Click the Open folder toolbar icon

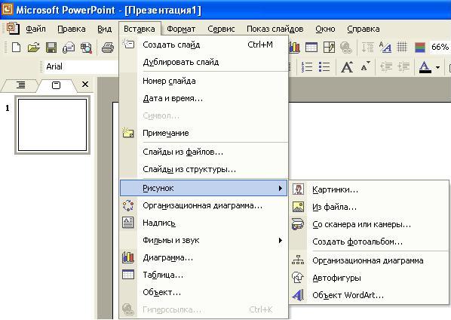click(x=34, y=48)
